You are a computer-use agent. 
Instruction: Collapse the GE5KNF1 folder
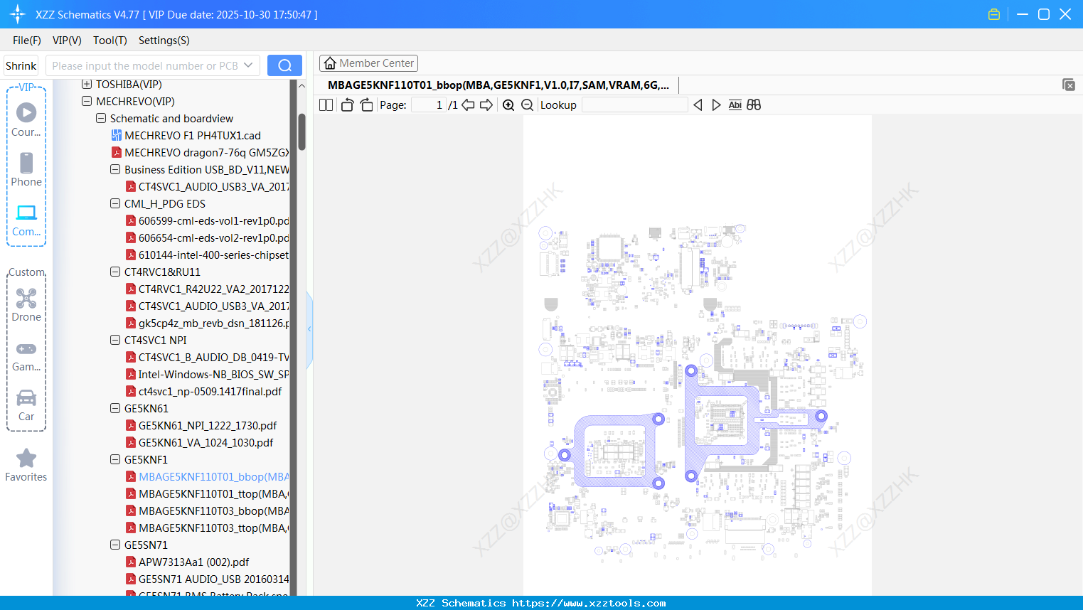point(115,460)
